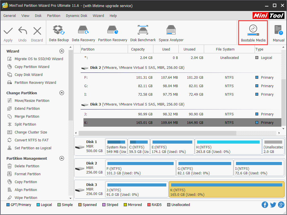Open the Partition menu

pos(54,16)
